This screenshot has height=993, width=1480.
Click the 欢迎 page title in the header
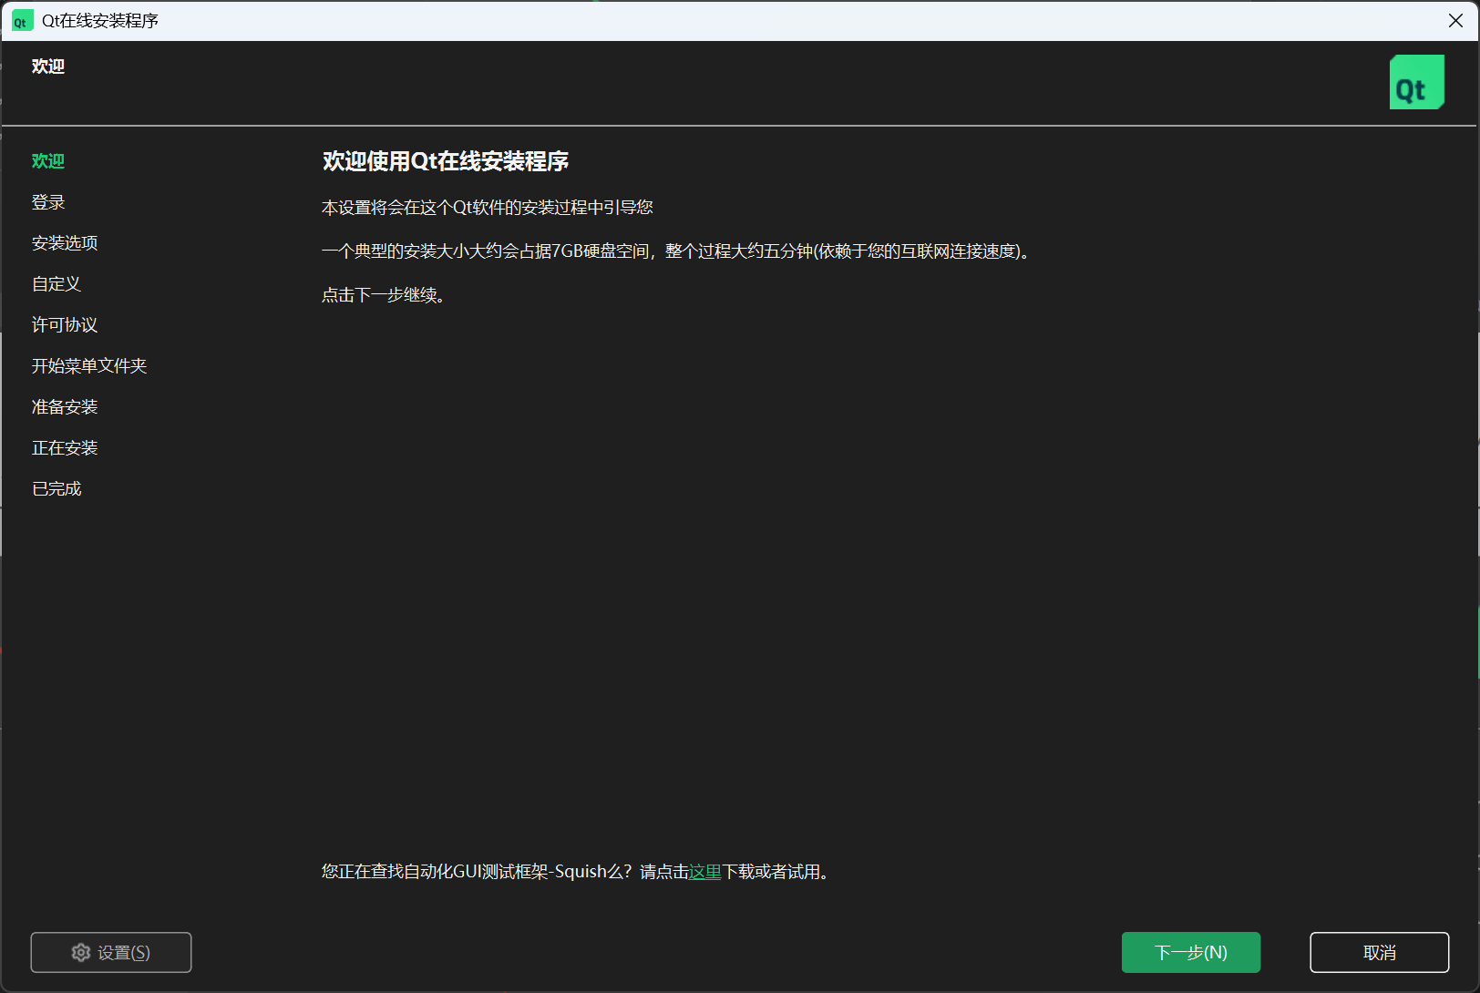pyautogui.click(x=48, y=67)
